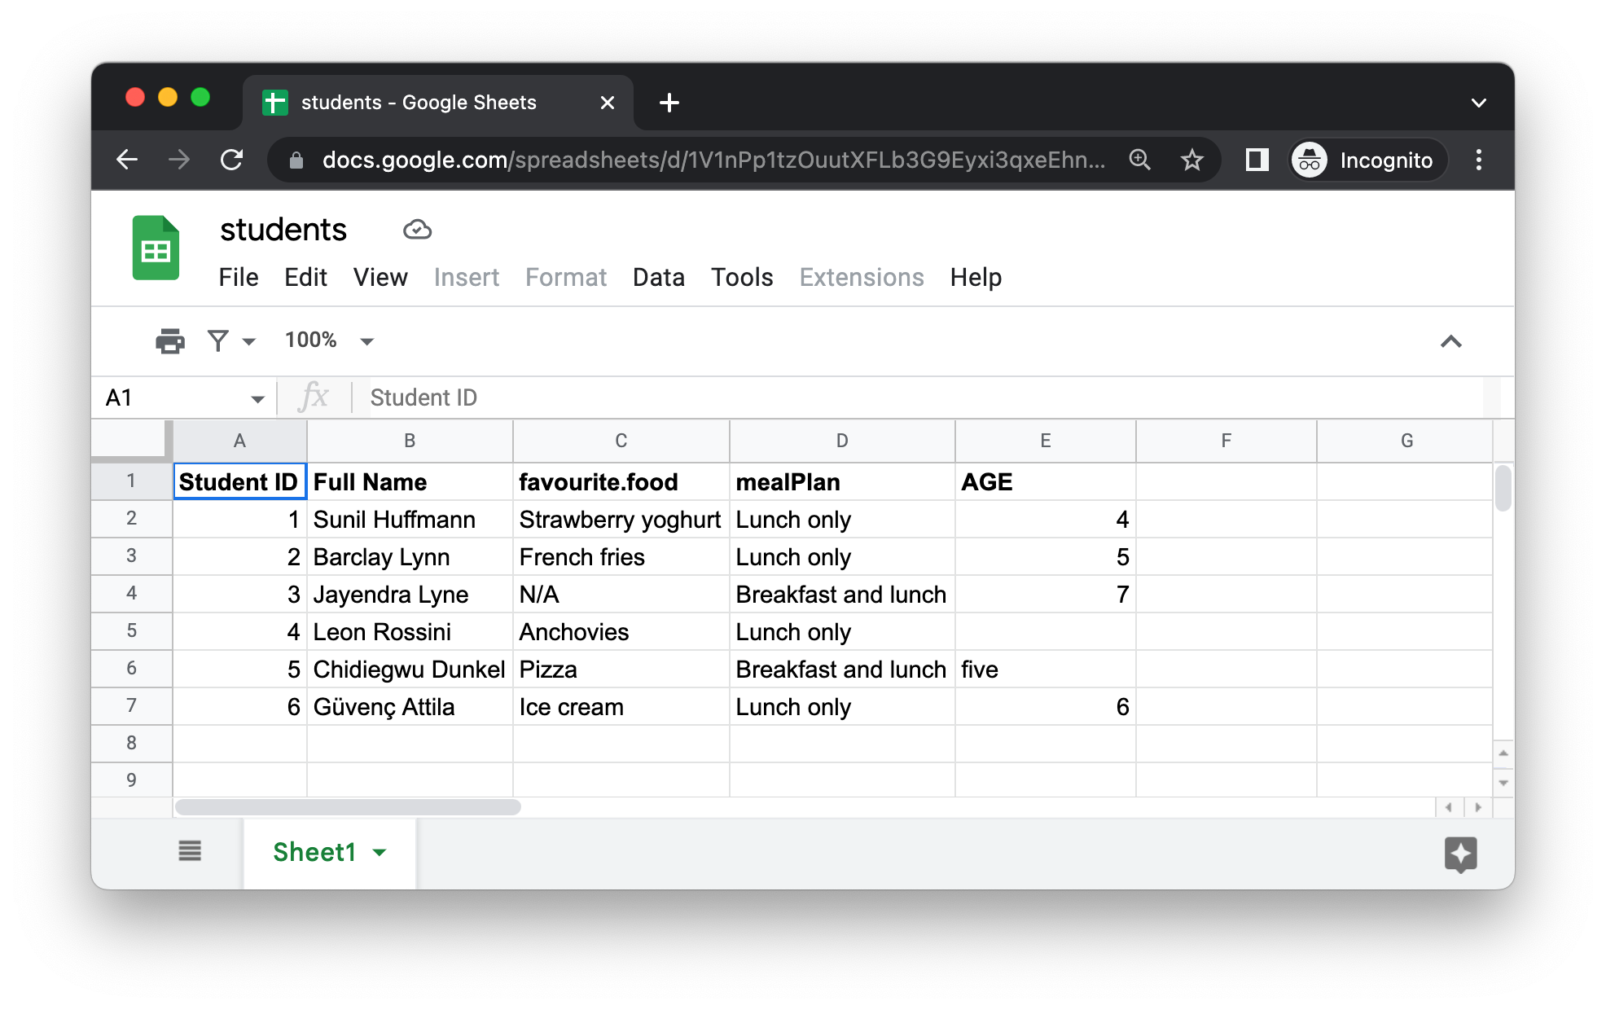Open the name box dropdown
The height and width of the screenshot is (1010, 1606).
(257, 397)
